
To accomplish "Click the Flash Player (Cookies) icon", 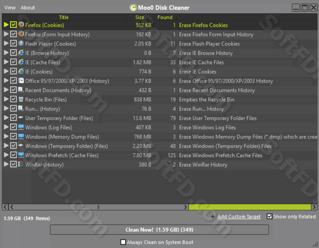I will (21, 44).
